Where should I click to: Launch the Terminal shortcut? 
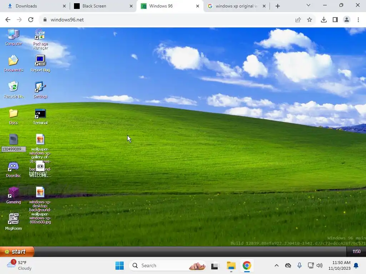point(40,117)
